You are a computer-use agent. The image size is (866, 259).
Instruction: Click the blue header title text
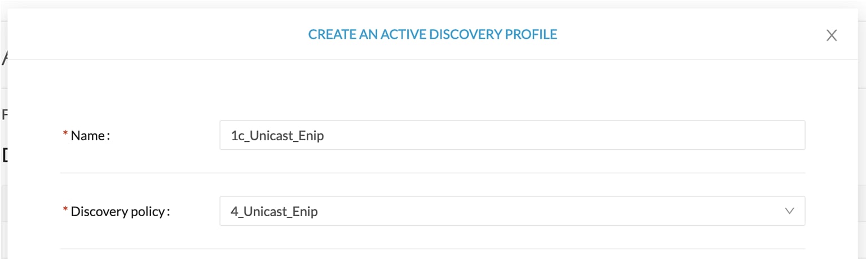432,34
